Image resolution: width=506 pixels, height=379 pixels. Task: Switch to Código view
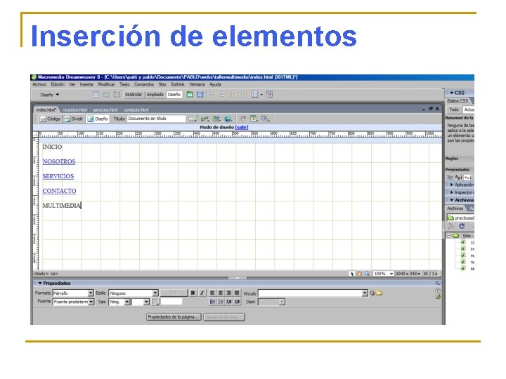[50, 119]
